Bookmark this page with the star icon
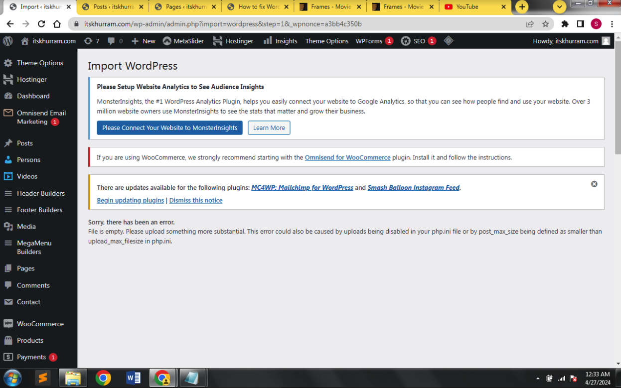The width and height of the screenshot is (621, 388). [x=545, y=24]
